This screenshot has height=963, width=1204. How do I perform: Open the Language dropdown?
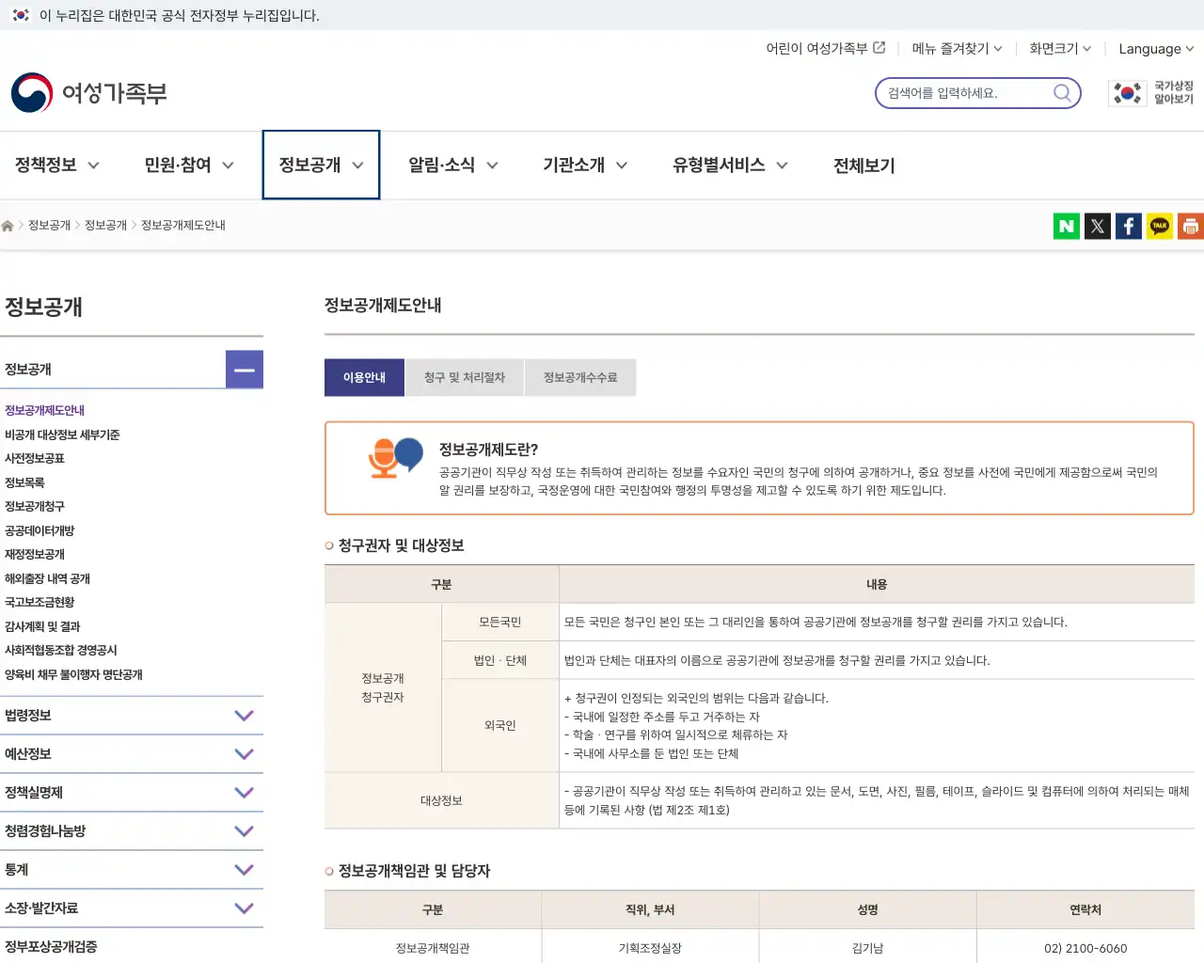click(1156, 49)
